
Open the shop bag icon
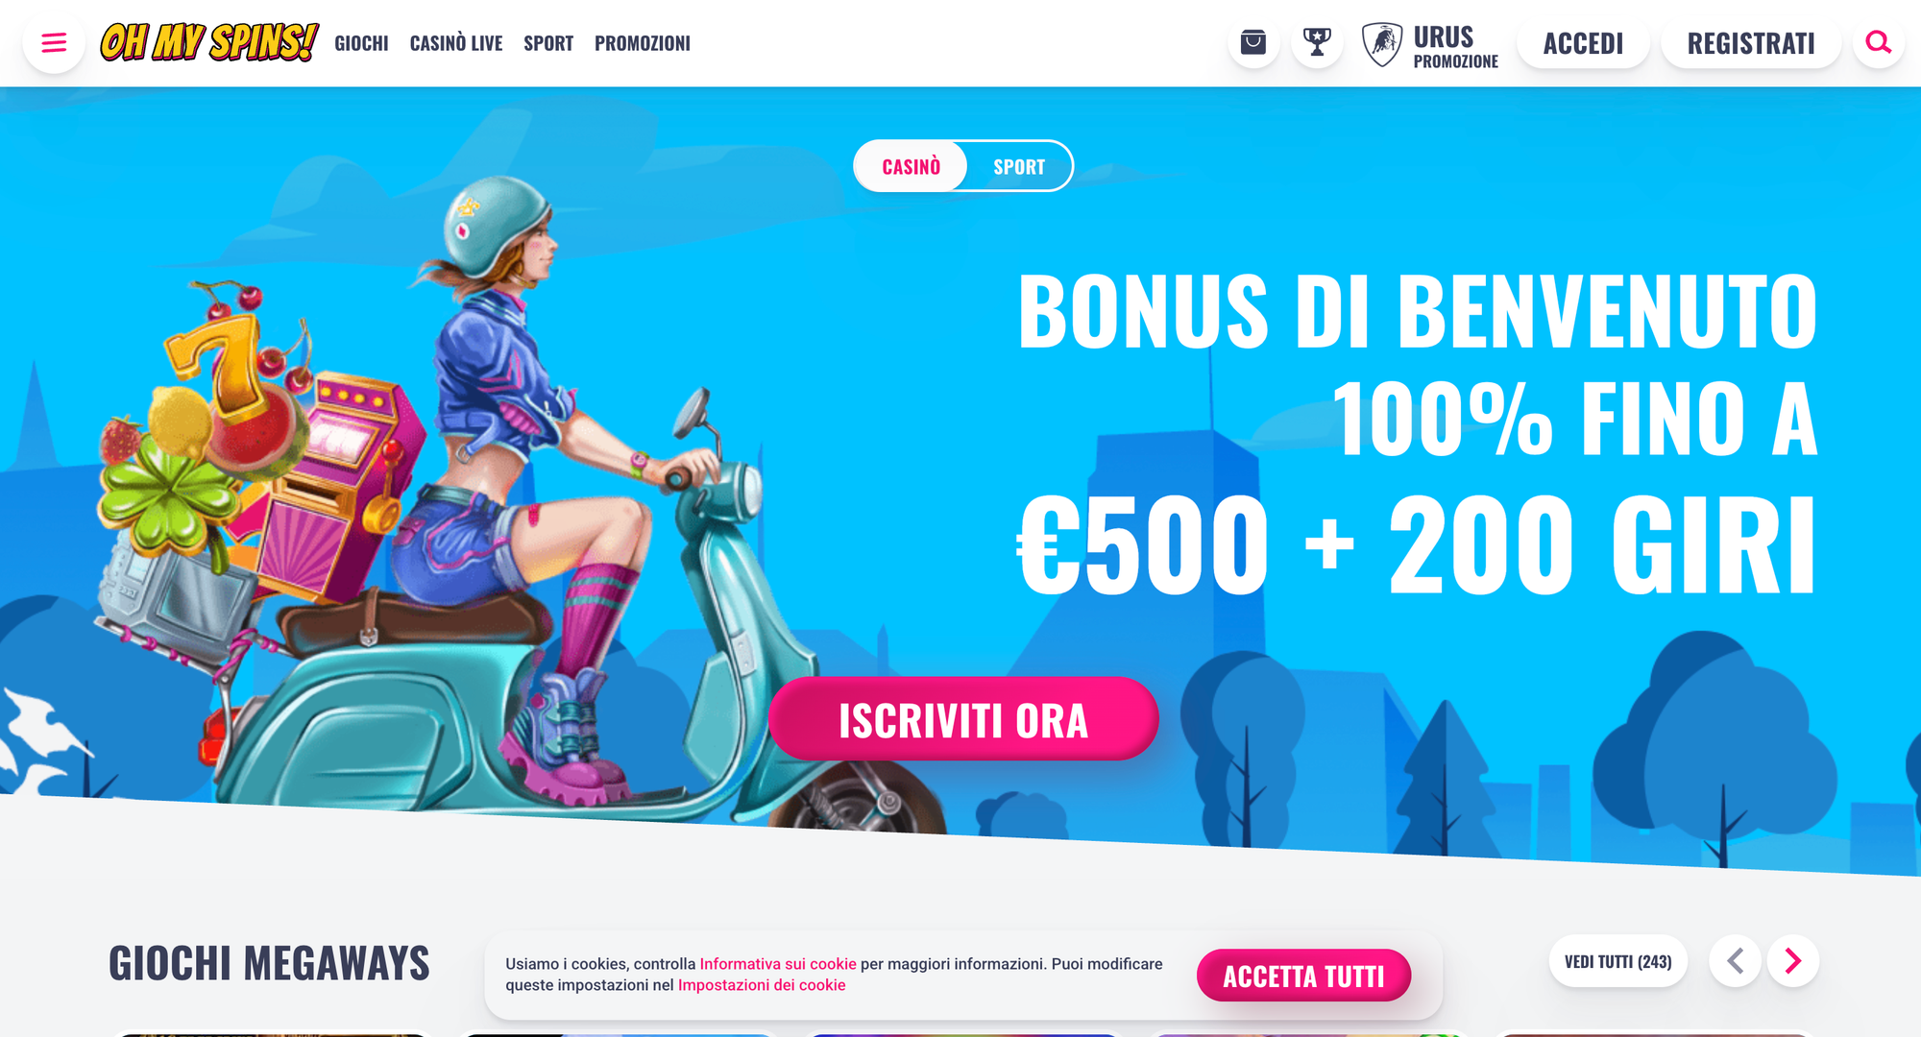pos(1253,42)
